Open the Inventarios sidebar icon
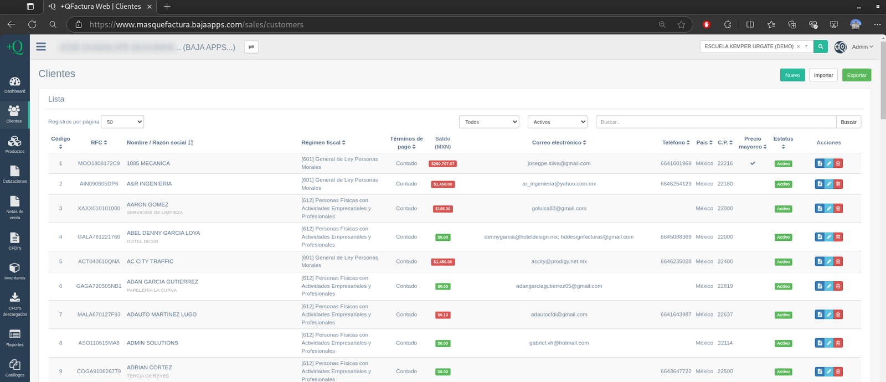 pos(15,271)
